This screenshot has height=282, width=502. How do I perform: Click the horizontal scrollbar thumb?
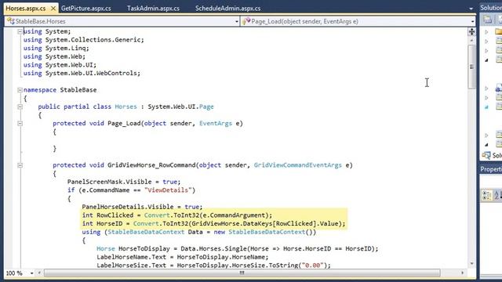pyautogui.click(x=242, y=273)
